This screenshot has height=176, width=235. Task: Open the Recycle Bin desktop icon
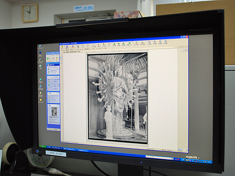click(40, 67)
